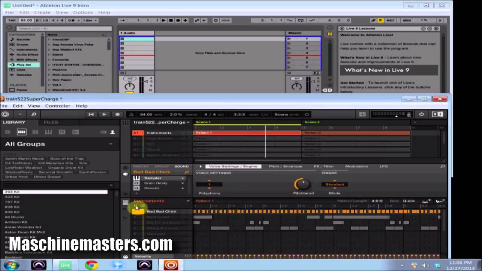Start playback with the Maschine play button
Image resolution: width=482 pixels, height=271 pixels.
pyautogui.click(x=104, y=114)
